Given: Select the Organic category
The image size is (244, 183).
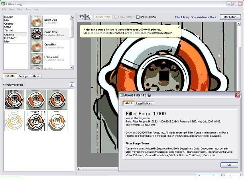Looking at the screenshot, I should pyautogui.click(x=9, y=24).
